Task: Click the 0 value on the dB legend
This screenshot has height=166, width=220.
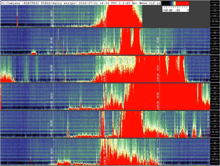Action: click(x=188, y=10)
